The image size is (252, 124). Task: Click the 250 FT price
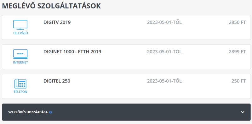pos(239,81)
